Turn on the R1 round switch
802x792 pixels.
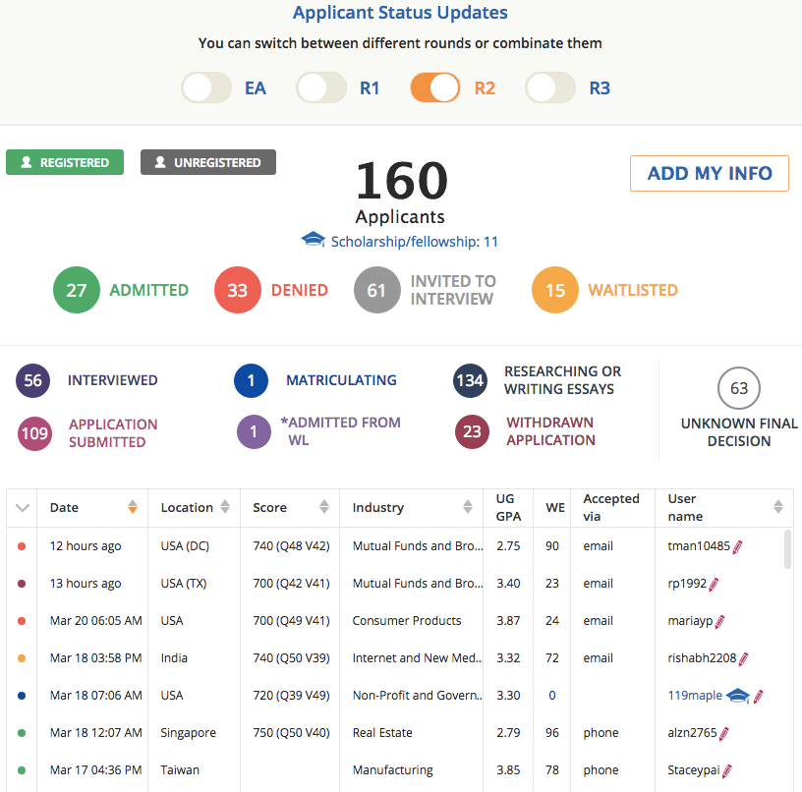click(321, 88)
